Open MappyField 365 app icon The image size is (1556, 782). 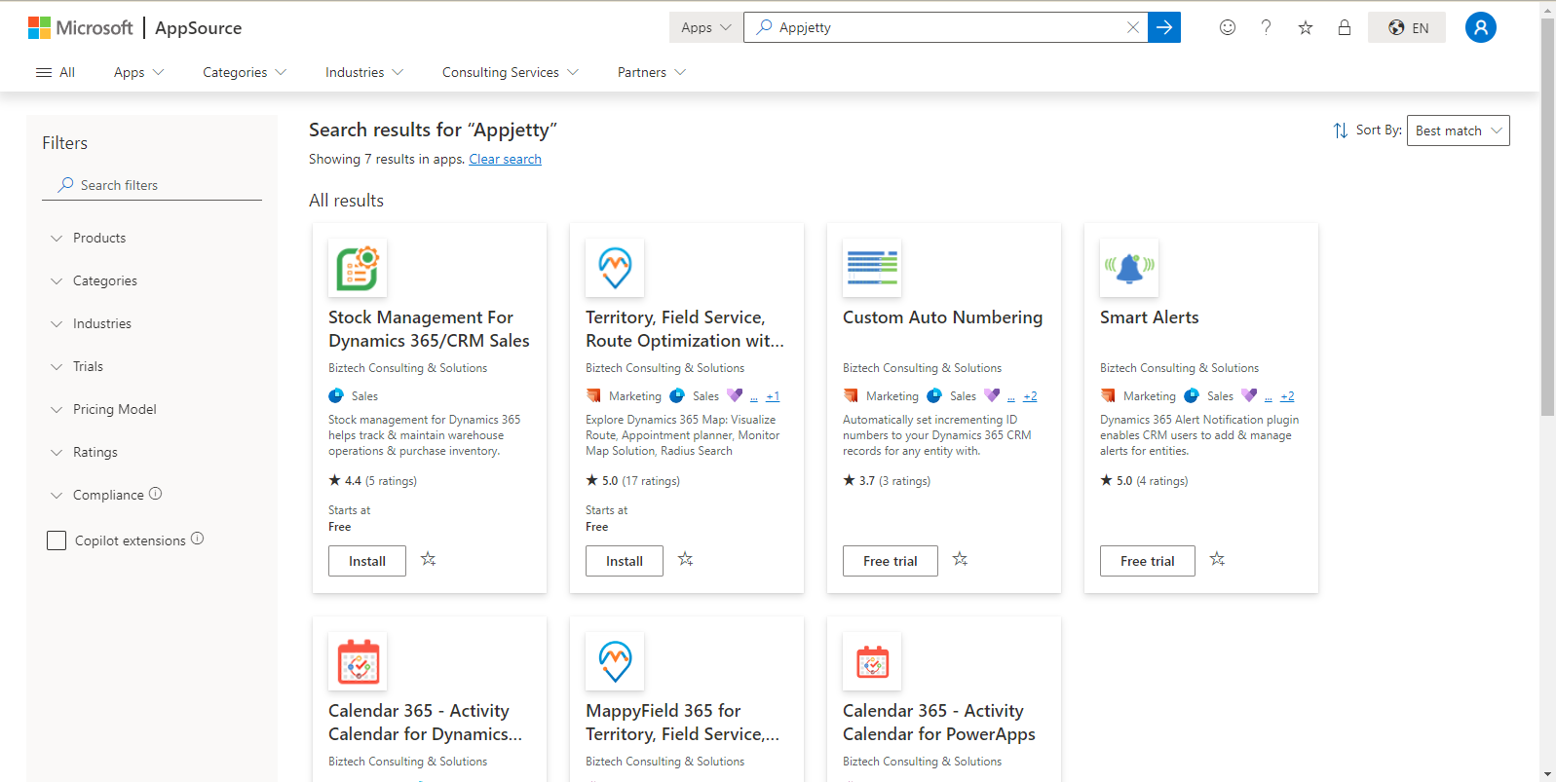coord(615,661)
